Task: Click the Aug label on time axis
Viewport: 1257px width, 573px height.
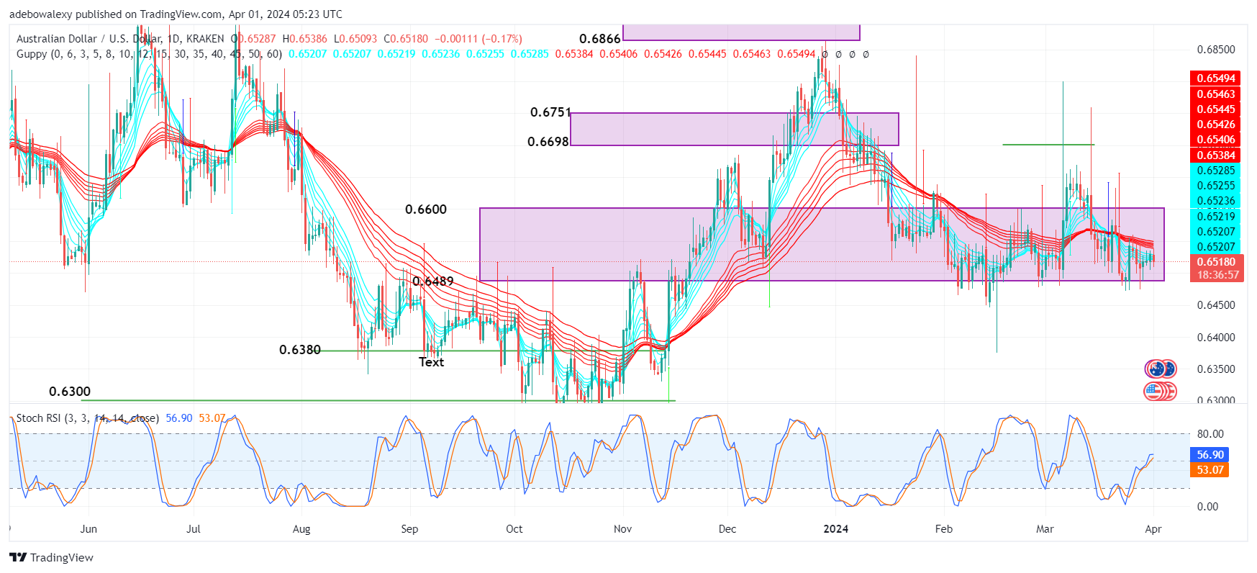Action: pos(301,529)
